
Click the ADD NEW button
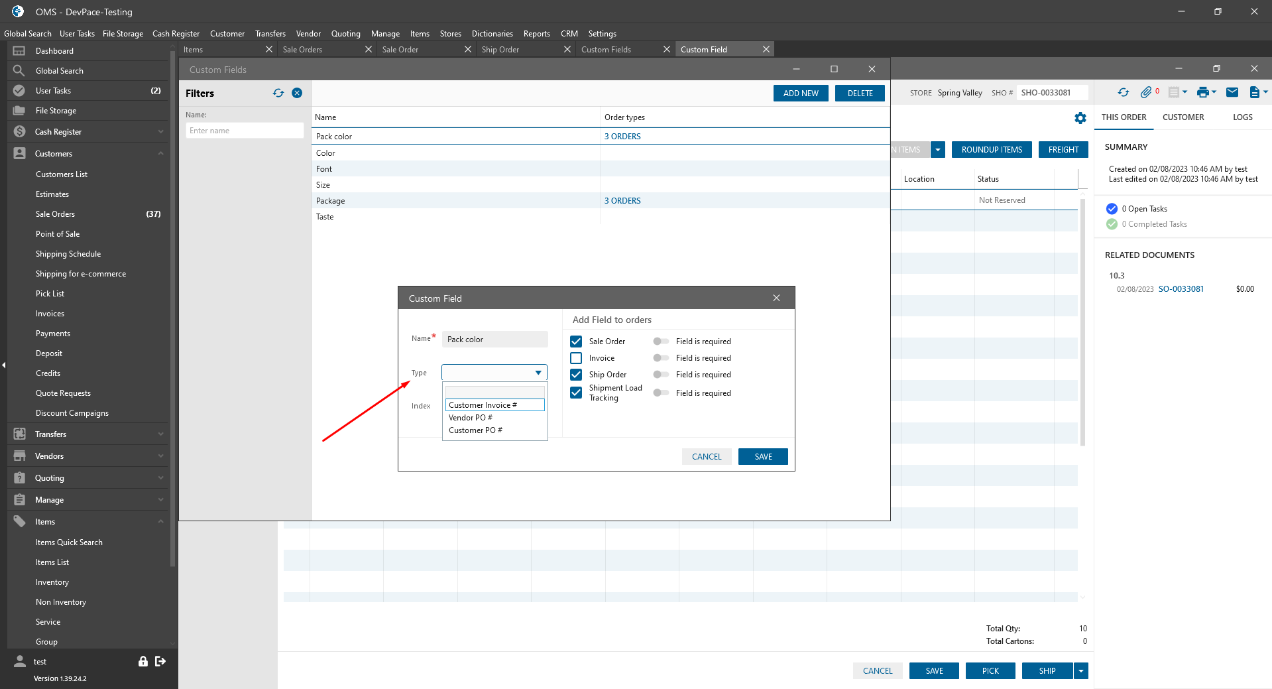click(800, 94)
